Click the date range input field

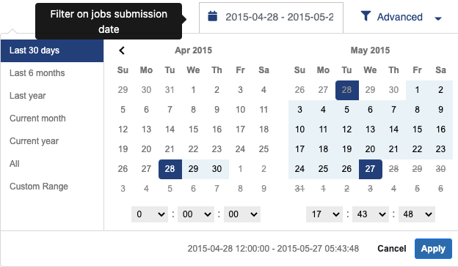271,17
